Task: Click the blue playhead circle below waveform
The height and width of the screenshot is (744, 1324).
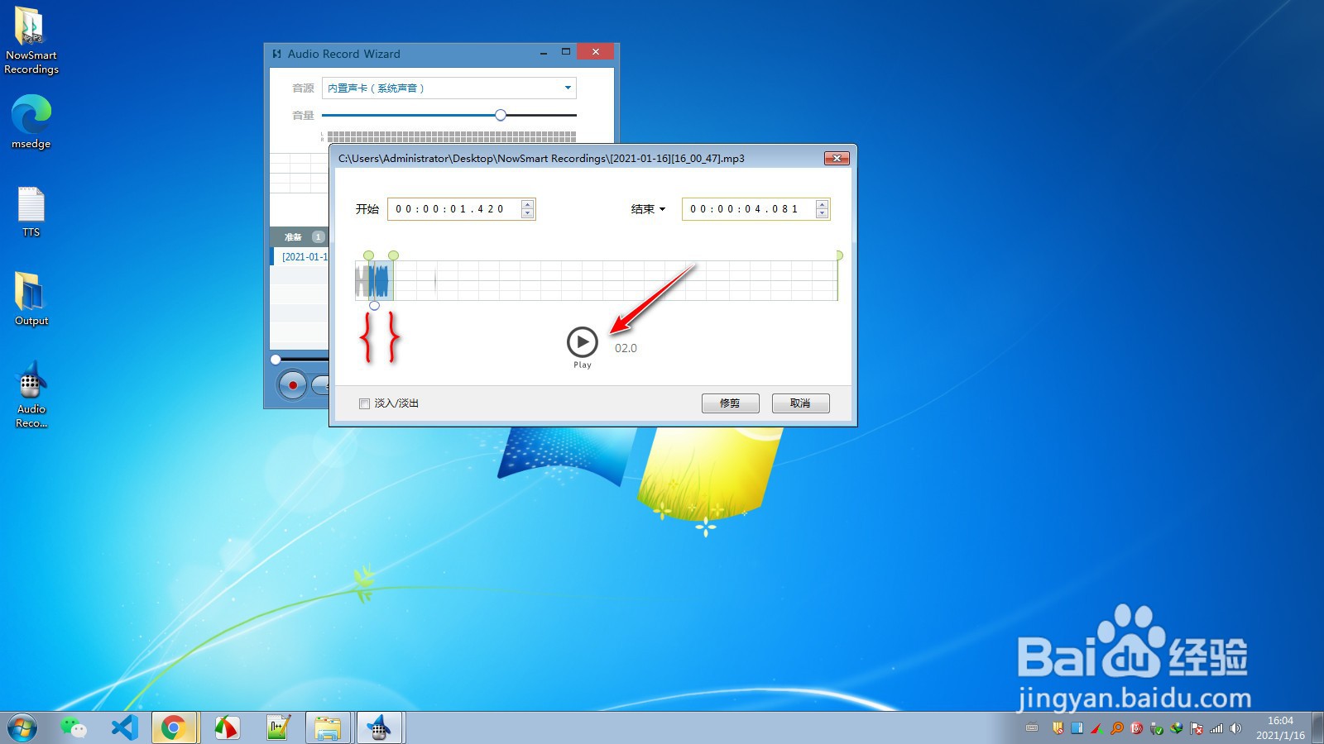Action: tap(375, 306)
